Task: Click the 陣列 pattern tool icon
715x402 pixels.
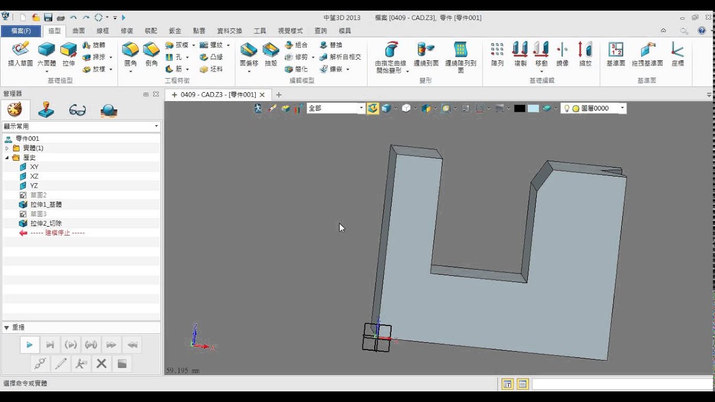Action: (x=497, y=54)
